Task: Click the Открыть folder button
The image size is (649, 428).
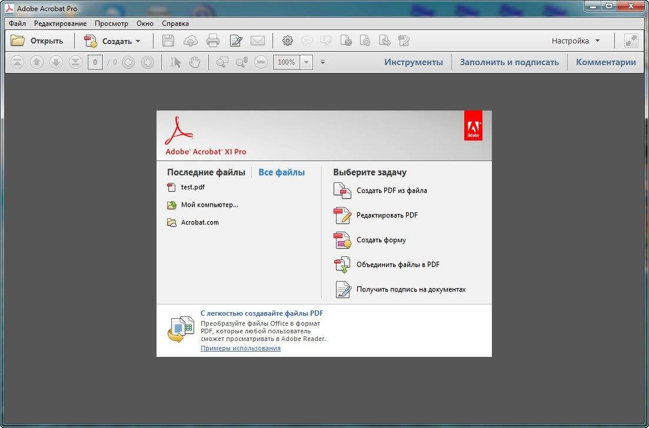Action: pos(36,41)
